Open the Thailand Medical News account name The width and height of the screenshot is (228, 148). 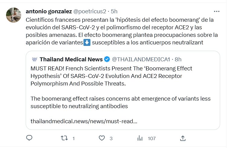tap(71, 59)
